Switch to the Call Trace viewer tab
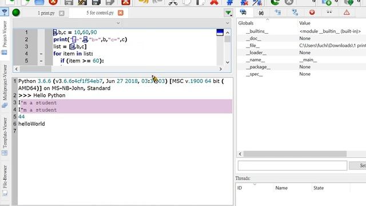Screen dimensions: 366x206 [295, 13]
